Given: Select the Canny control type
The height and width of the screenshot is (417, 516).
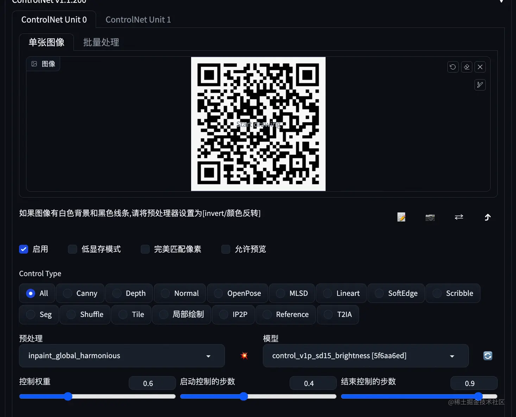Looking at the screenshot, I should tap(80, 293).
